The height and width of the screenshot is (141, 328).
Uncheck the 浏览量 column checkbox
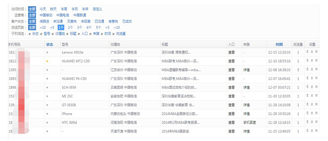coord(113,34)
